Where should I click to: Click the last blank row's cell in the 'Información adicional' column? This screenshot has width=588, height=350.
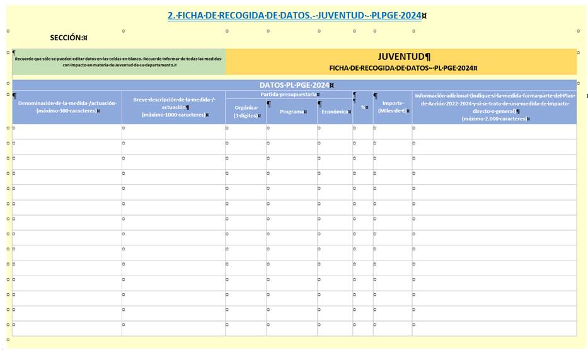pos(495,328)
